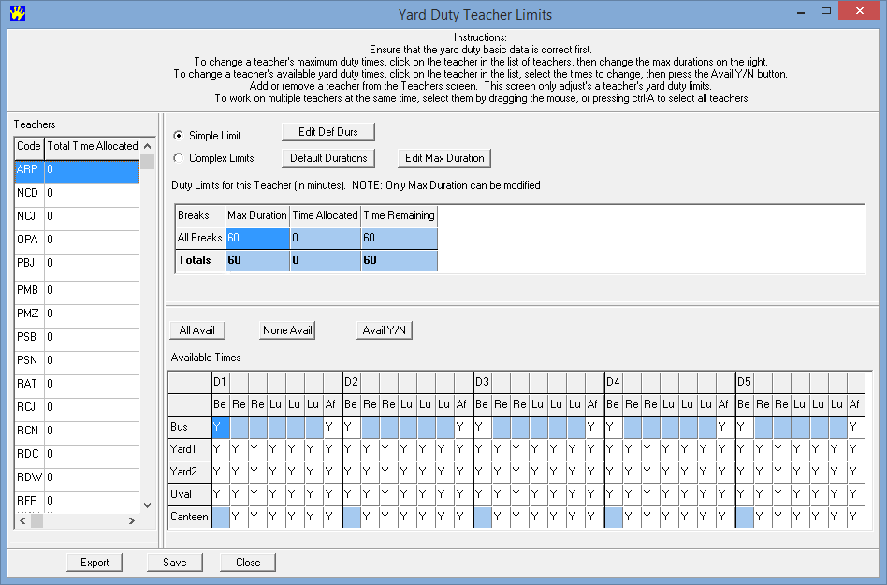Click the horizontal scroll right arrow
The image size is (887, 585).
[132, 520]
